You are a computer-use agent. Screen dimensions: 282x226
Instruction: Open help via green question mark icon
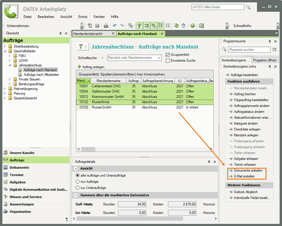192,25
